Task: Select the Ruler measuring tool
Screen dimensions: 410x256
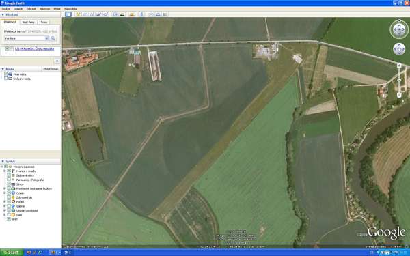Action: coord(141,14)
